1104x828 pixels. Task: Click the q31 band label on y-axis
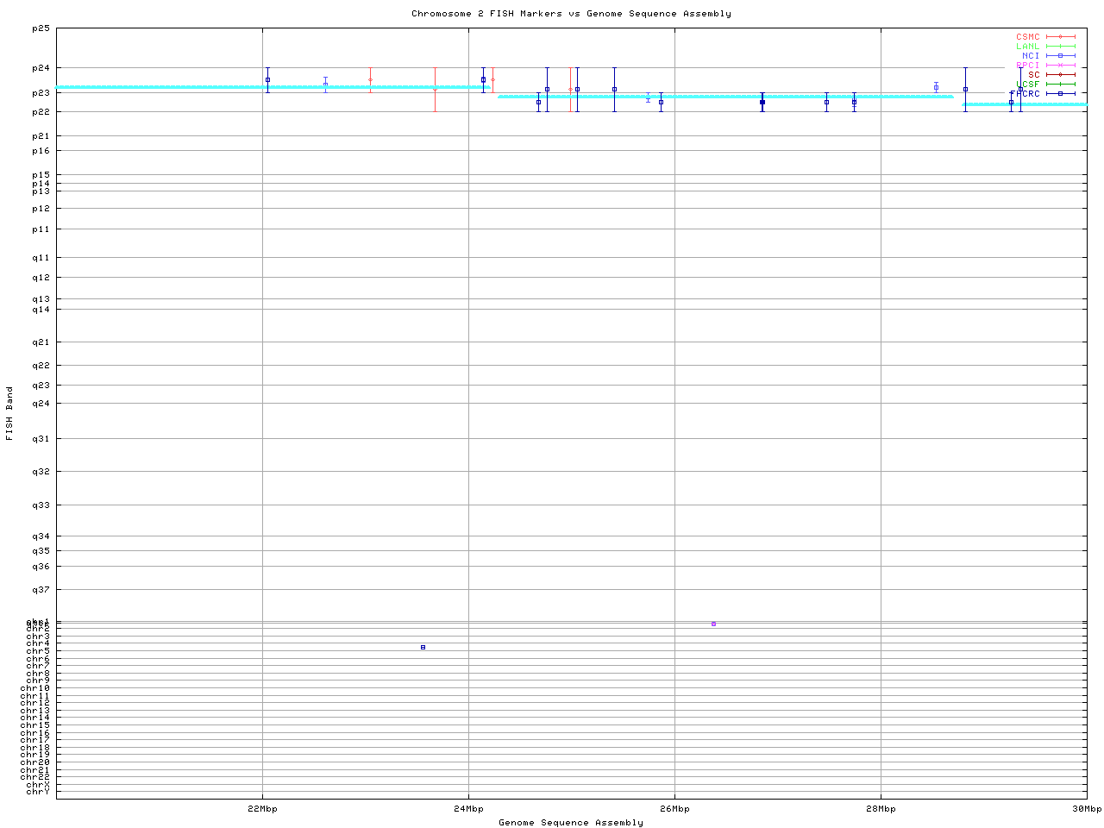[41, 439]
